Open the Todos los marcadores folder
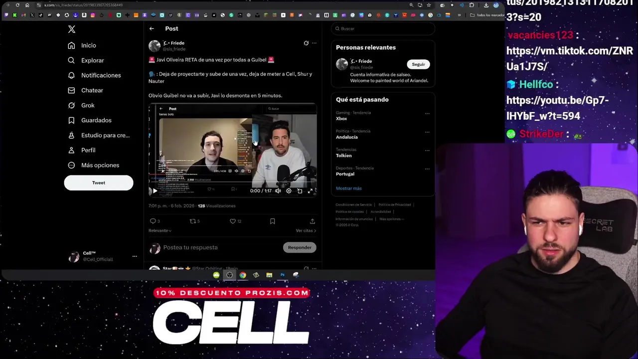The image size is (638, 359). coord(488,15)
